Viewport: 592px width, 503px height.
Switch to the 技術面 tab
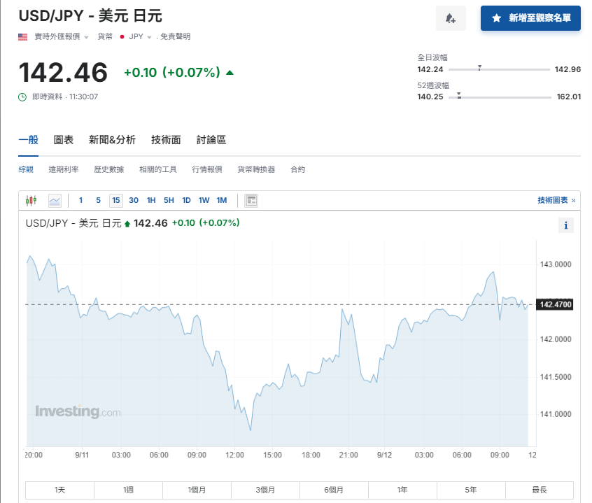click(x=166, y=140)
